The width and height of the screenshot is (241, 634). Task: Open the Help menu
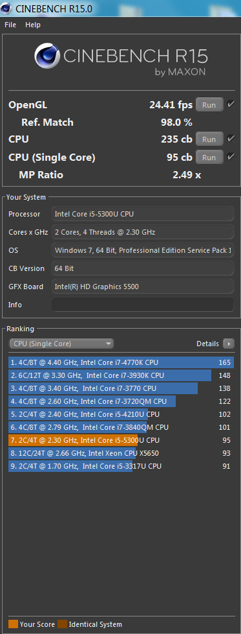[33, 25]
